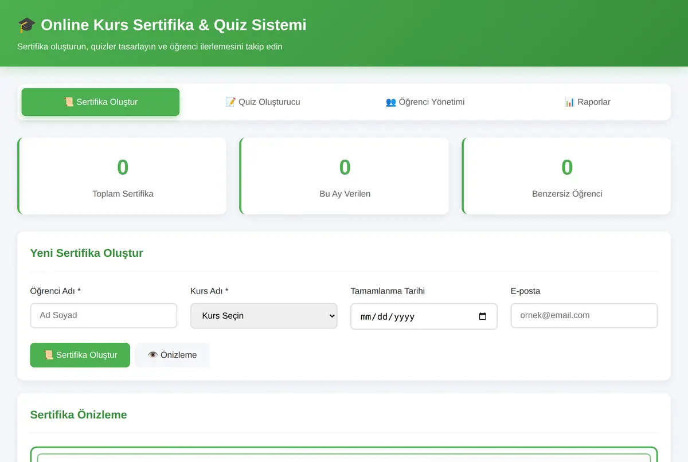Open the Sertifika Oluştur tab
688x462 pixels.
click(x=100, y=102)
